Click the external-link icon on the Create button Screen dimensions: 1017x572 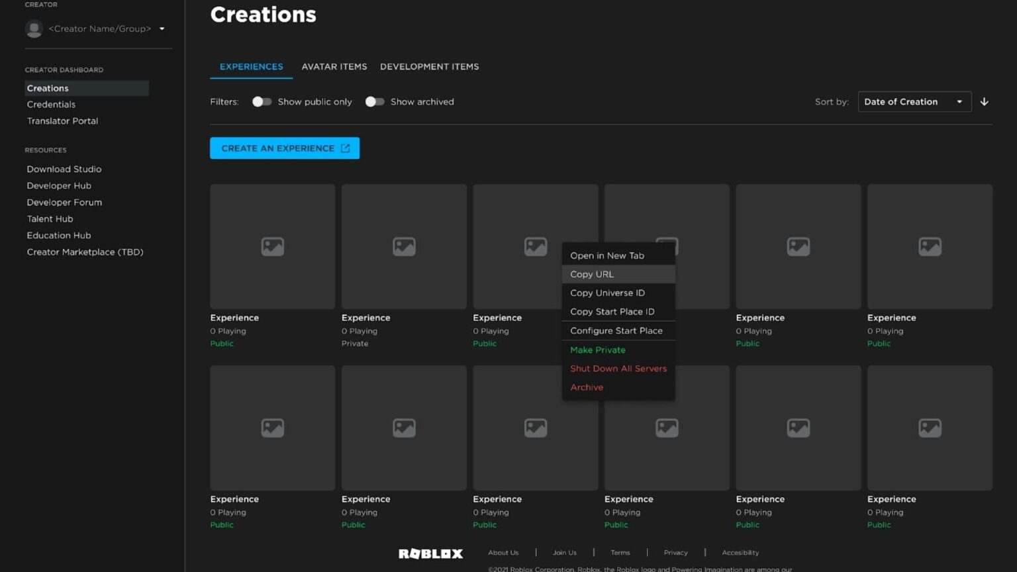tap(345, 148)
